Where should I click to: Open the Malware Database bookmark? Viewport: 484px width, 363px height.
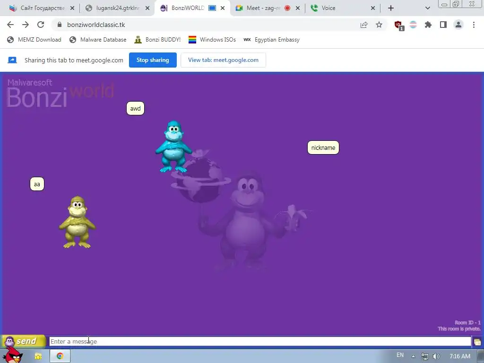pos(98,40)
